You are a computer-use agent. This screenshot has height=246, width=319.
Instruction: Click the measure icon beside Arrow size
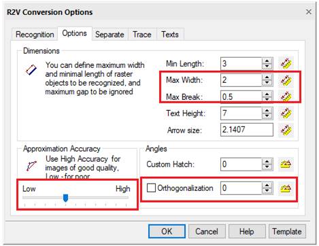286,130
